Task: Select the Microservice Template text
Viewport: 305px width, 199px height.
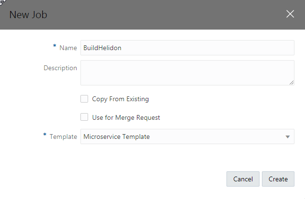Action: coord(116,136)
